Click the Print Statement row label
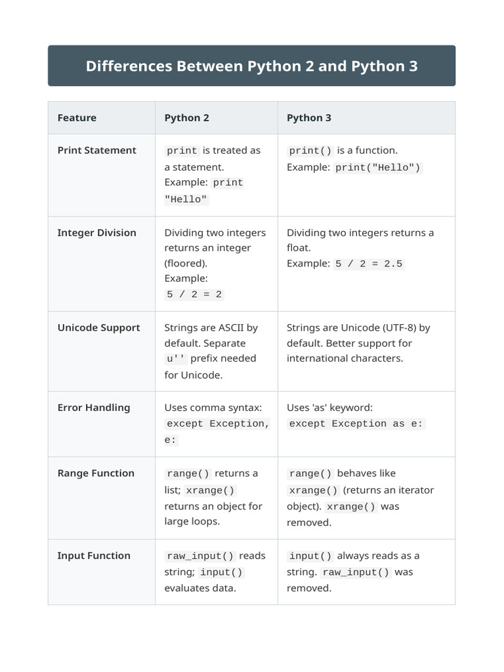Image resolution: width=504 pixels, height=672 pixels. [x=97, y=150]
